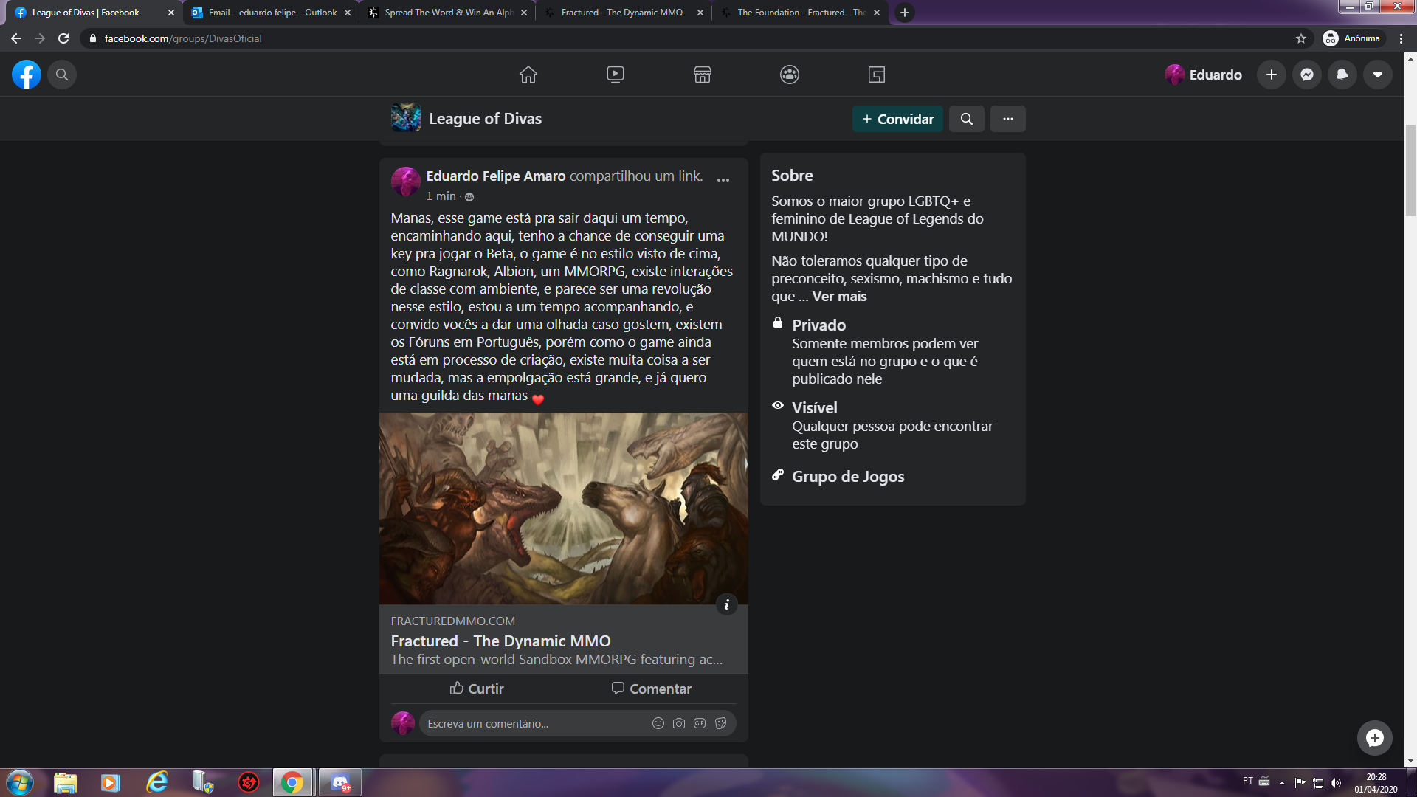Open the Groups icon in top bar
This screenshot has width=1417, height=797.
(790, 75)
